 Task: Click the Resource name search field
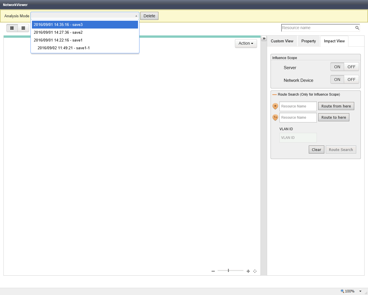pos(318,28)
